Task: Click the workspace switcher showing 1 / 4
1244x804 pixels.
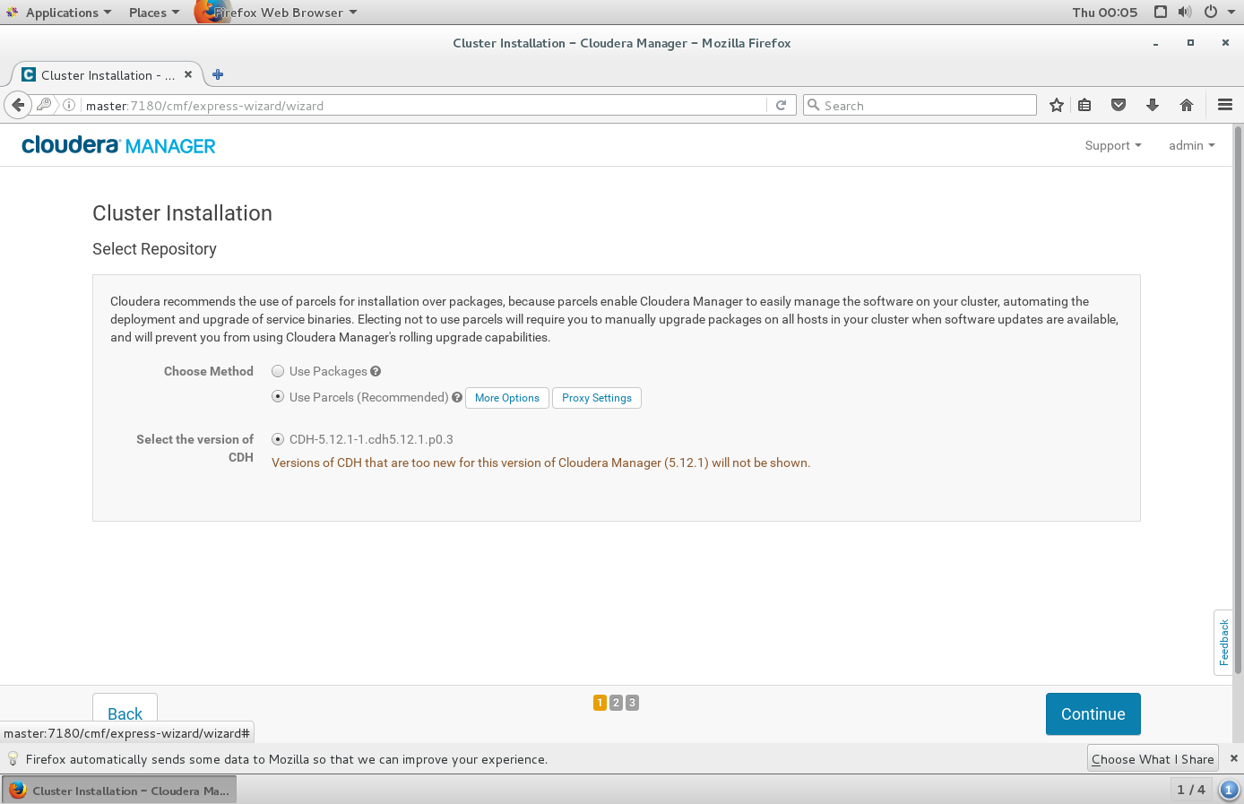Action: (1191, 790)
